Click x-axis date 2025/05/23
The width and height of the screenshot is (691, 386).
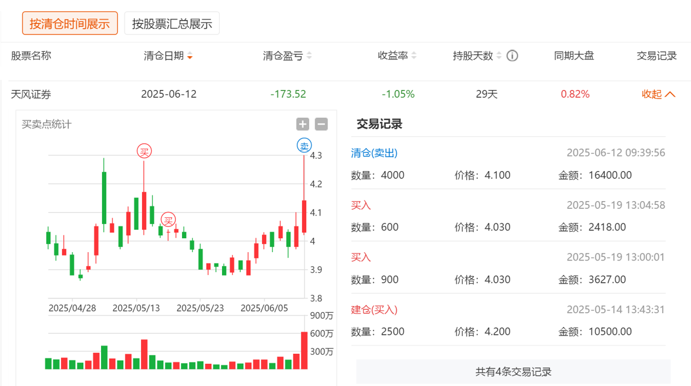[x=200, y=308]
